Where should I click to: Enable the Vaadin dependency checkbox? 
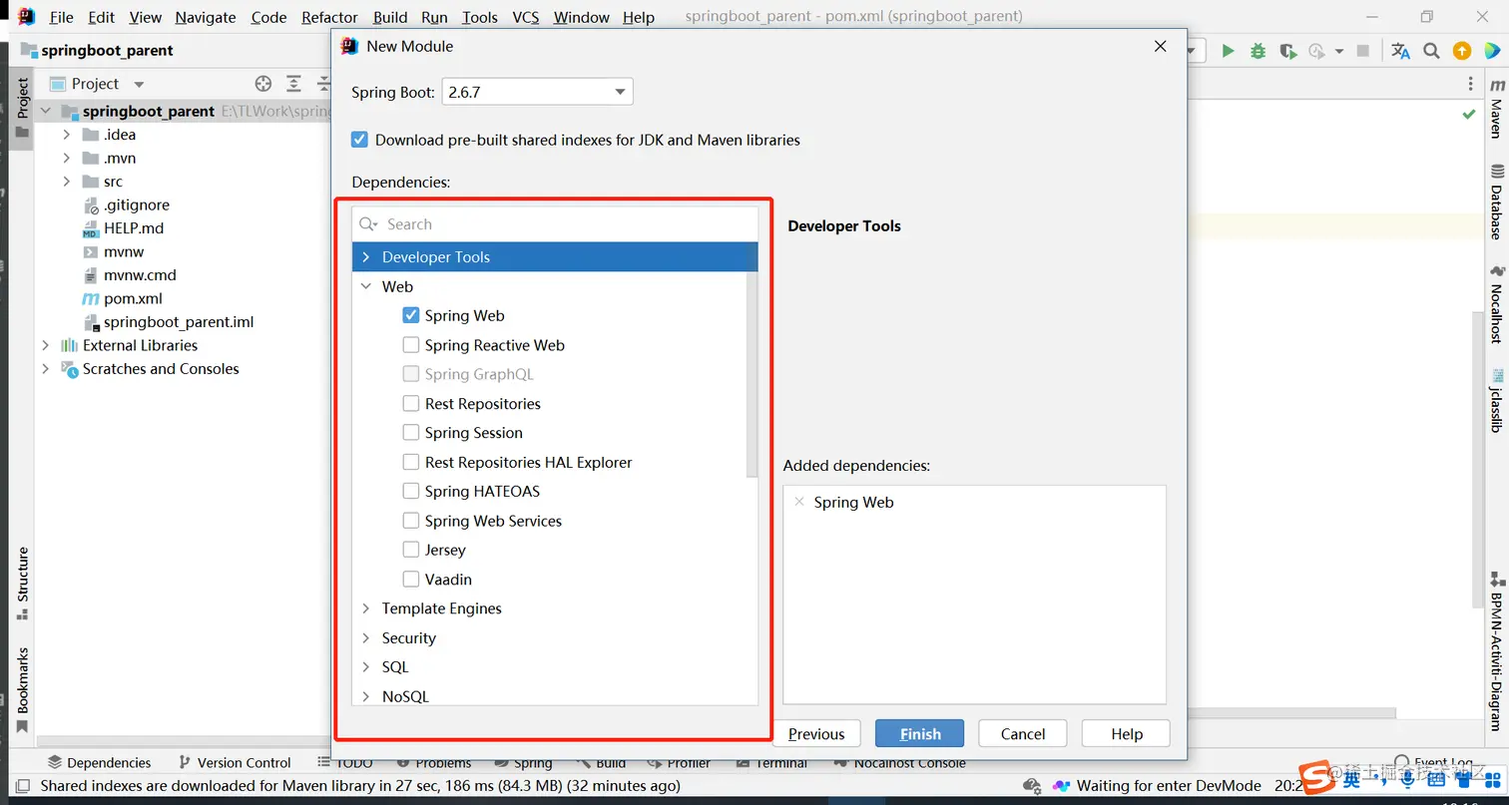click(x=410, y=580)
